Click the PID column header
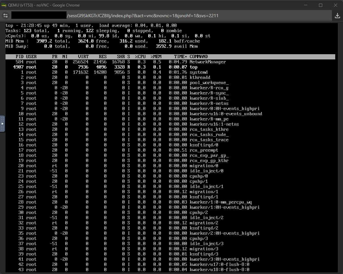The image size is (343, 274). tap(19, 57)
